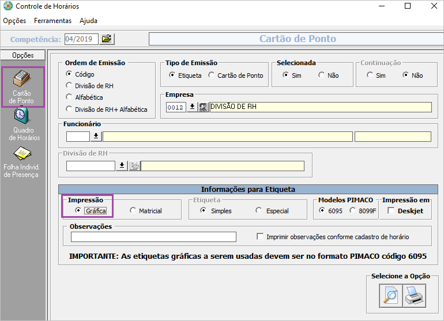444x321 pixels.
Task: Click the disabled Divisão de RH search icon
Action: (135, 165)
